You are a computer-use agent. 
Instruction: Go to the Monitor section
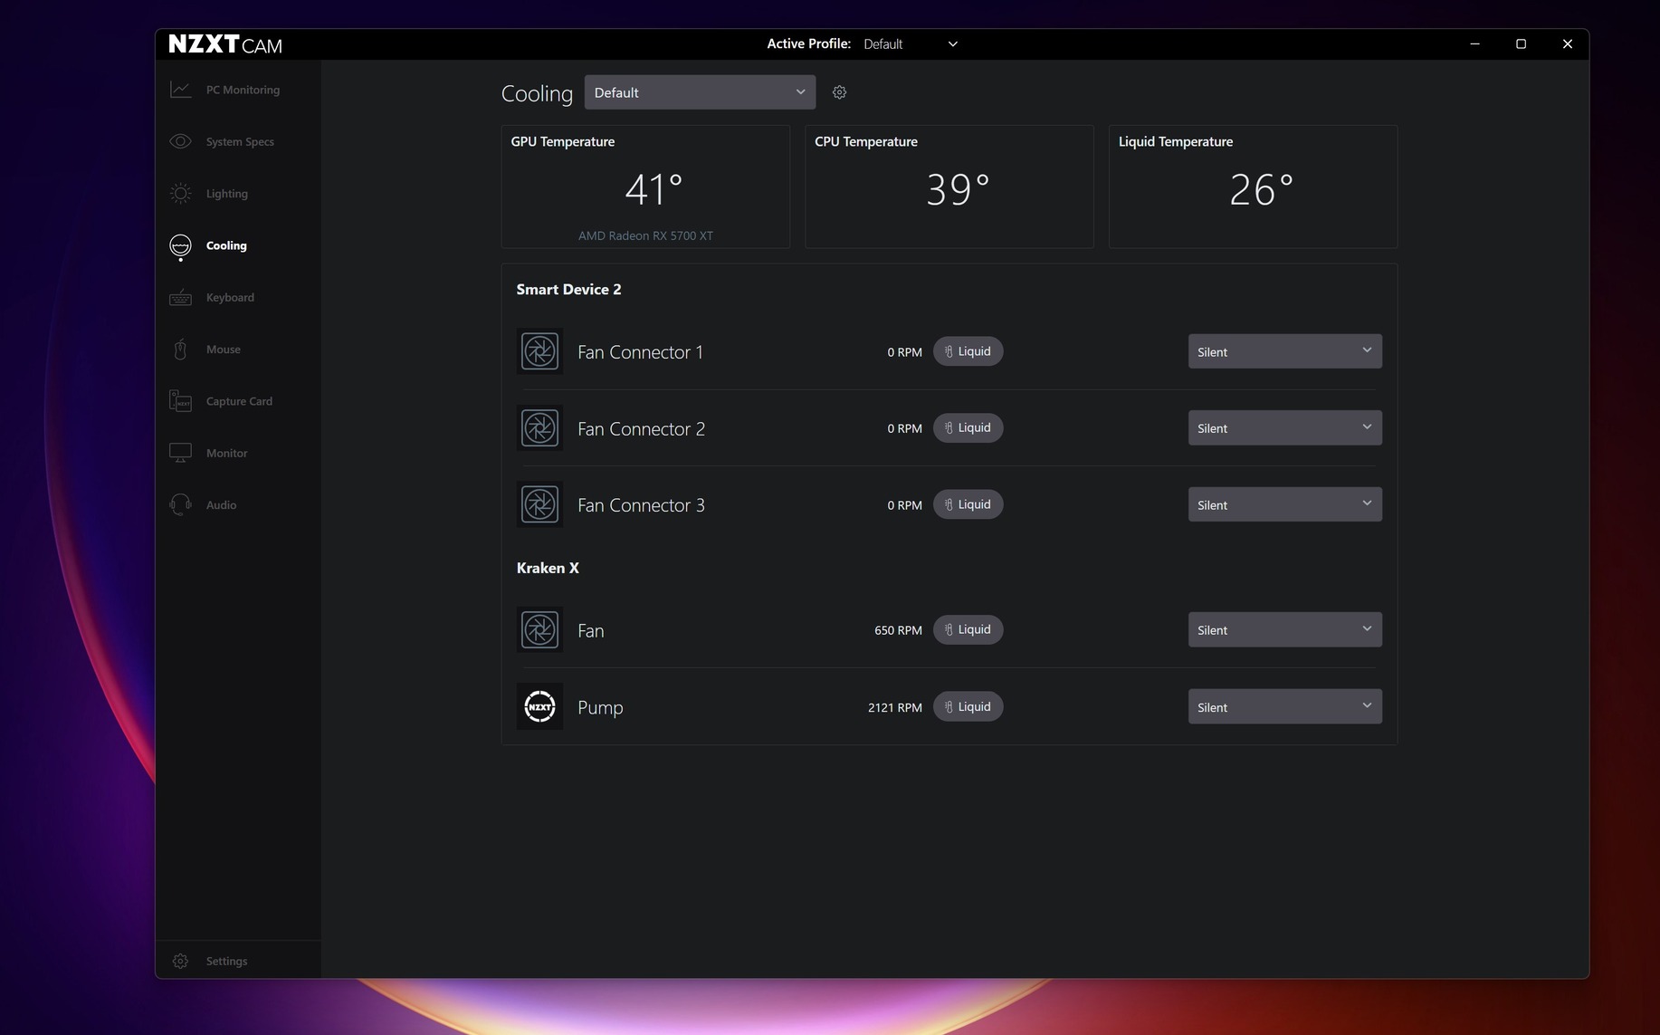(x=226, y=453)
